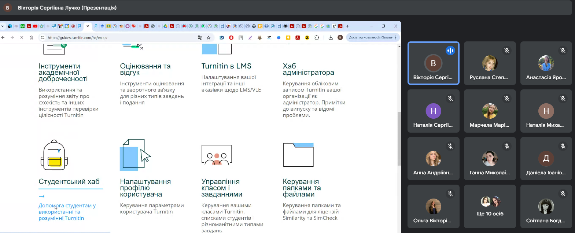Go back to the previous page

[3, 37]
